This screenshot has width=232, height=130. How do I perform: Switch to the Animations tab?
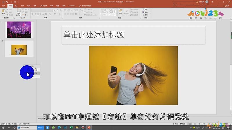pyautogui.click(x=35, y=6)
